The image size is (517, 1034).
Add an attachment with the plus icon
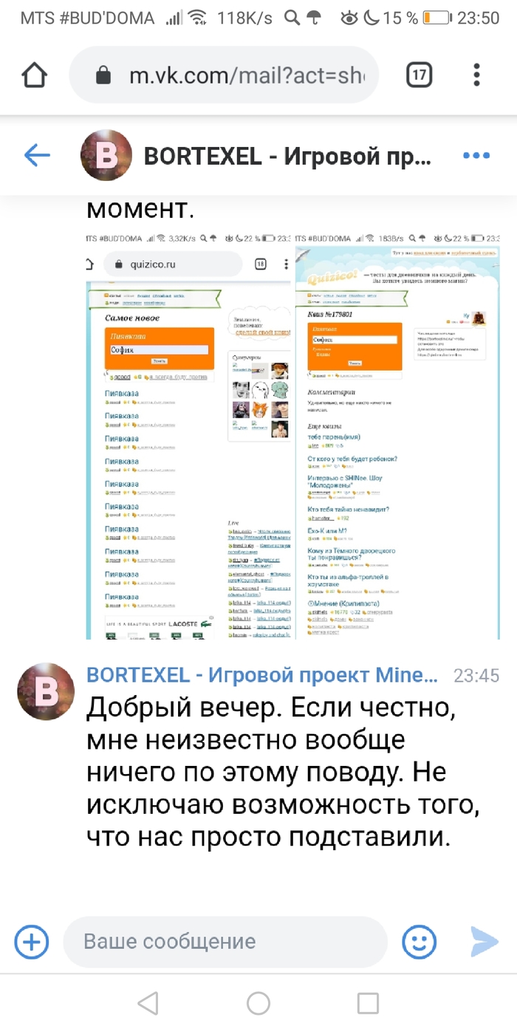(32, 942)
